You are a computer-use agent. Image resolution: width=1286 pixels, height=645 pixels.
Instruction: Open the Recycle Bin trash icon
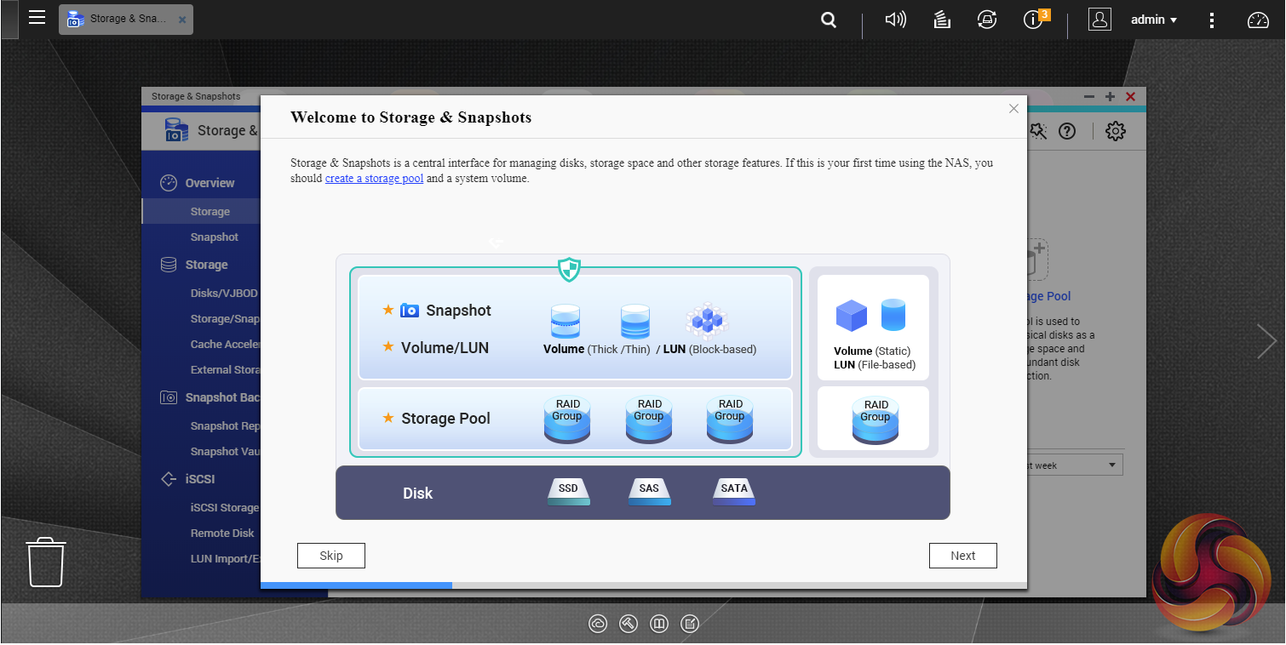(x=46, y=562)
